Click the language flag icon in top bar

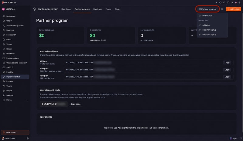[236, 2]
